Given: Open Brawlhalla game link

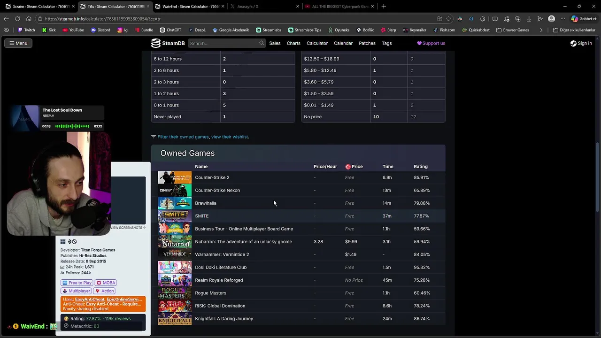Looking at the screenshot, I should tap(206, 203).
